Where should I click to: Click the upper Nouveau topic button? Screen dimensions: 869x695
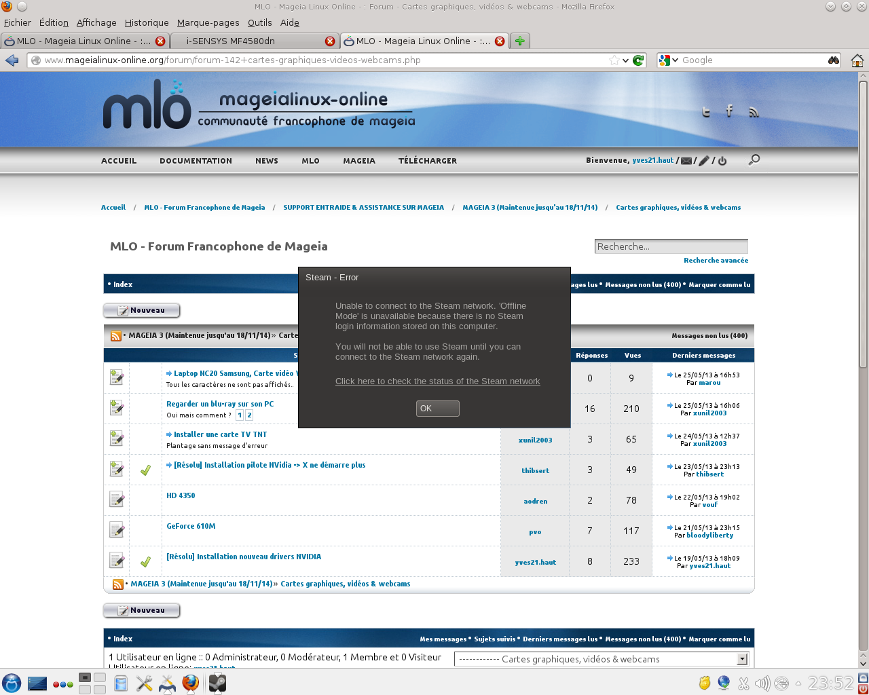[x=141, y=310]
